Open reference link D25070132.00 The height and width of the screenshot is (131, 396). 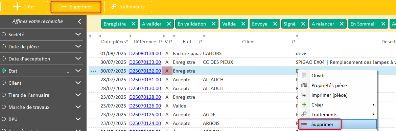point(145,71)
